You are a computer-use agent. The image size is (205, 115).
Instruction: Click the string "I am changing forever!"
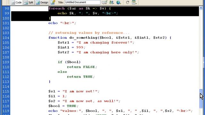105,42
